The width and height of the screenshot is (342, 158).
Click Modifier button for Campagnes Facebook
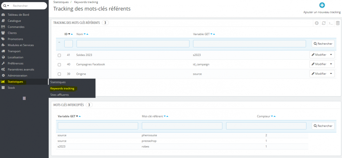[319, 64]
